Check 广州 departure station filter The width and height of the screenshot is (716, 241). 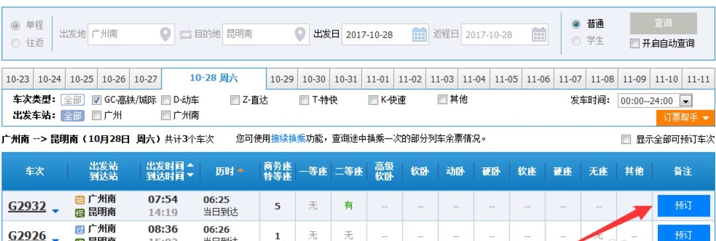pyautogui.click(x=97, y=116)
